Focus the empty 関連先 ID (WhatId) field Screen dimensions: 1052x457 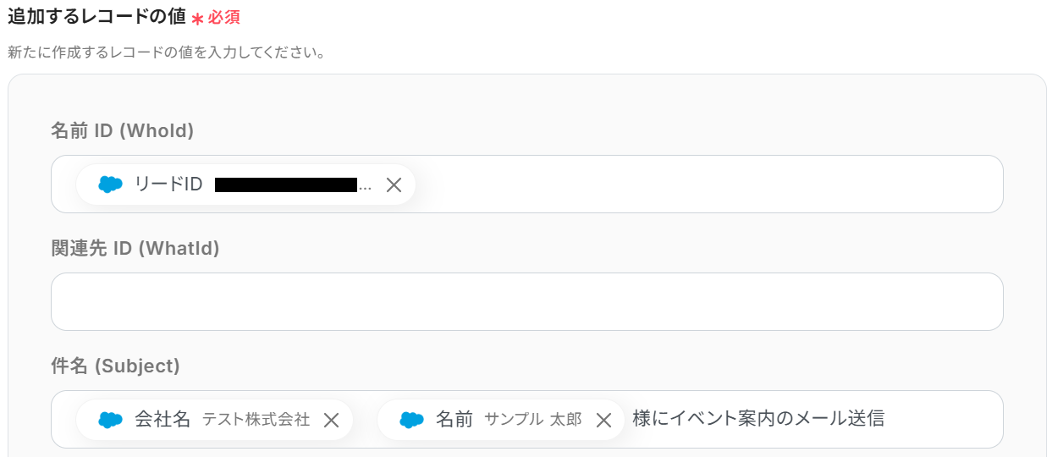tap(526, 301)
